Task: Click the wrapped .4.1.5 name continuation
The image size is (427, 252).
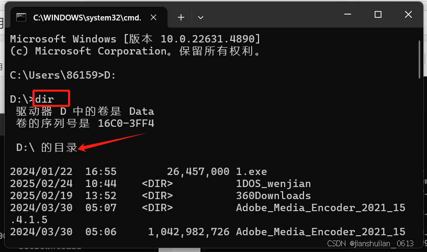Action: (x=29, y=220)
